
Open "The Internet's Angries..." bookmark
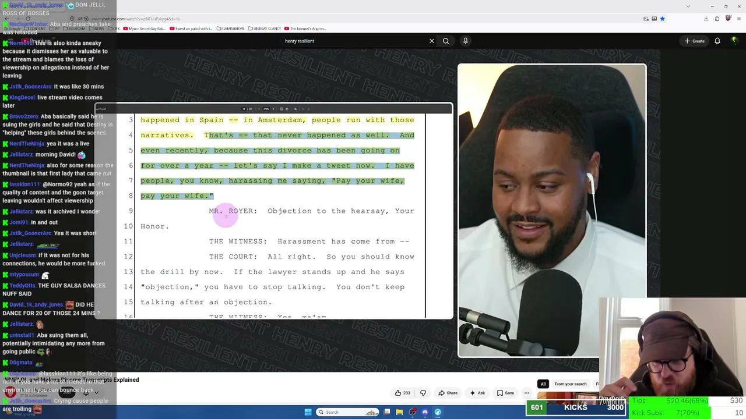coord(306,29)
